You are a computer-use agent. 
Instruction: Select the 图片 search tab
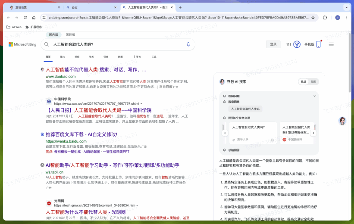click(63, 57)
